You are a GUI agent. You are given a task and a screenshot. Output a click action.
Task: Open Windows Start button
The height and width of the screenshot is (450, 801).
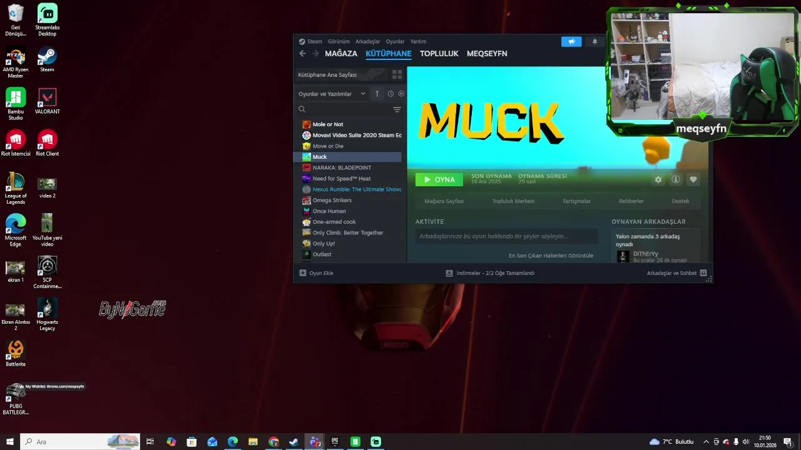click(x=9, y=442)
